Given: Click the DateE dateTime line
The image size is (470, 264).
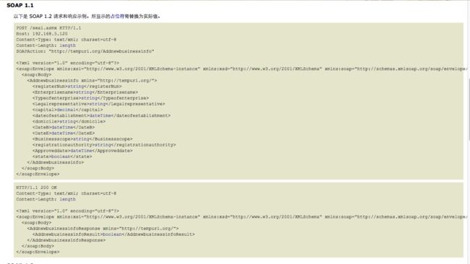Looking at the screenshot, I should coord(64,133).
